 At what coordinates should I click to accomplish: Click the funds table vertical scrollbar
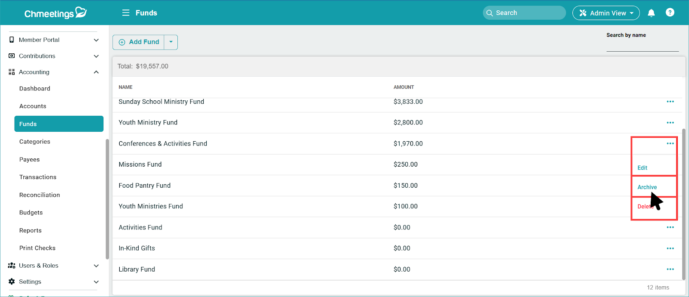click(683, 202)
